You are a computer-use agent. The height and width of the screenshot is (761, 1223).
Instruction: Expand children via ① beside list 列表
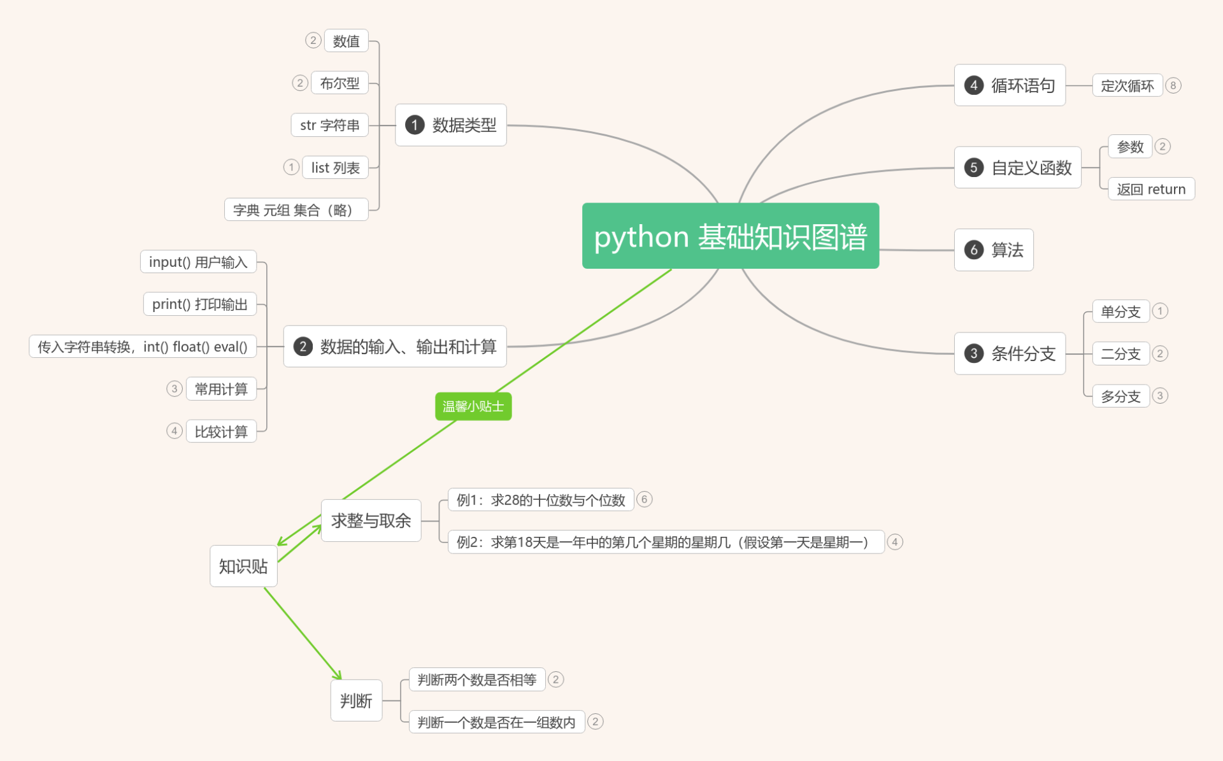coord(291,167)
